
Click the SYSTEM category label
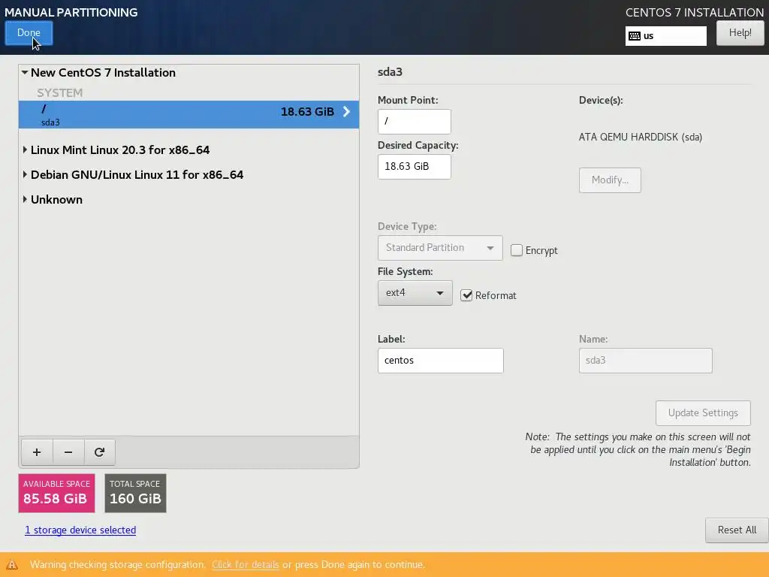[x=60, y=92]
